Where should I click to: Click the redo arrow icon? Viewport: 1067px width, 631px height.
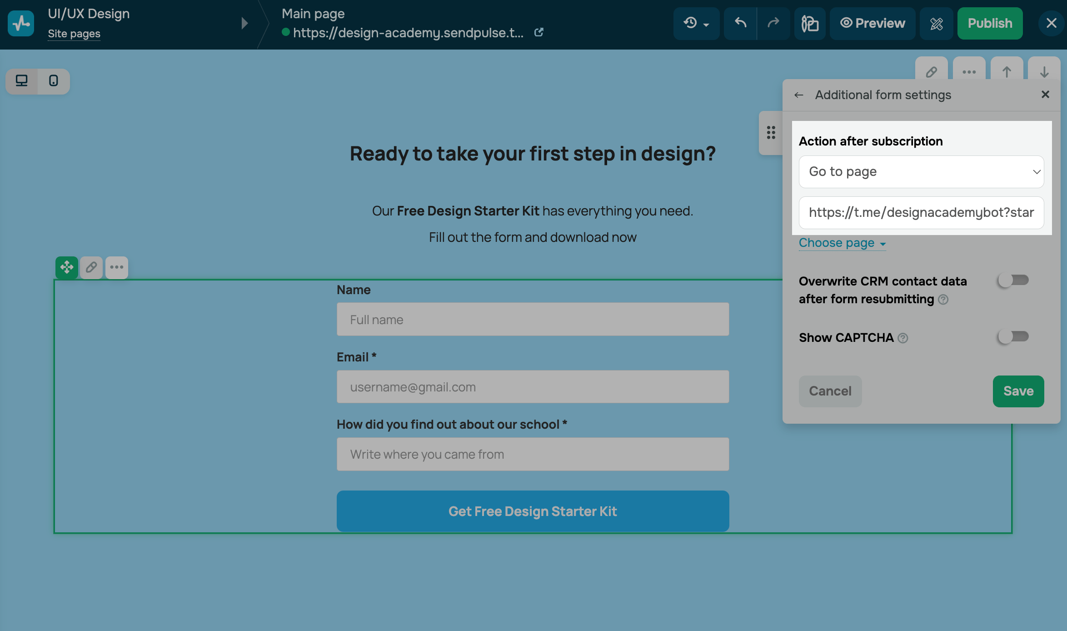773,23
